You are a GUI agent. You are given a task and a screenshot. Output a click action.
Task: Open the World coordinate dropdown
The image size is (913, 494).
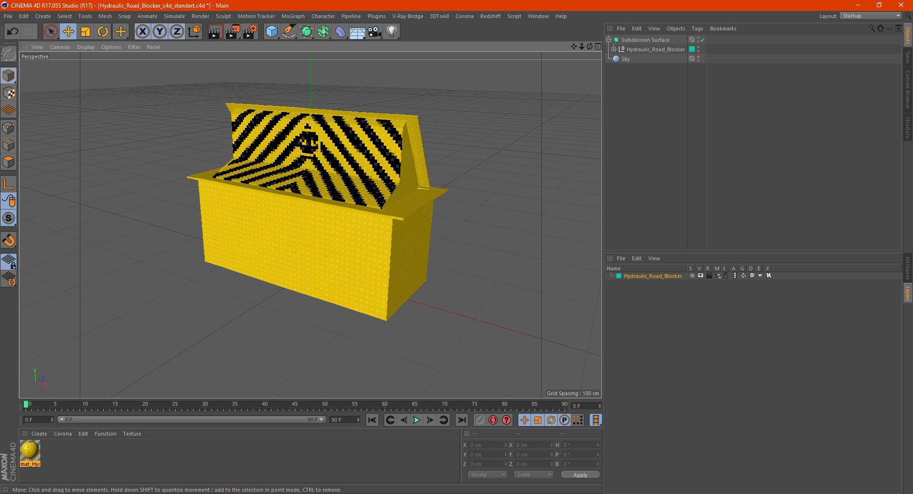[487, 475]
